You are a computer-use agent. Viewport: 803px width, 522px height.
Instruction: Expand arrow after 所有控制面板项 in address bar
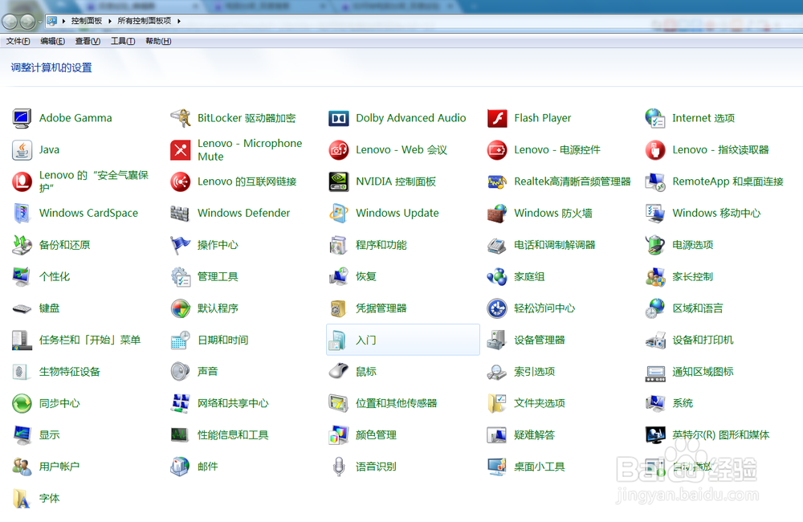[179, 21]
